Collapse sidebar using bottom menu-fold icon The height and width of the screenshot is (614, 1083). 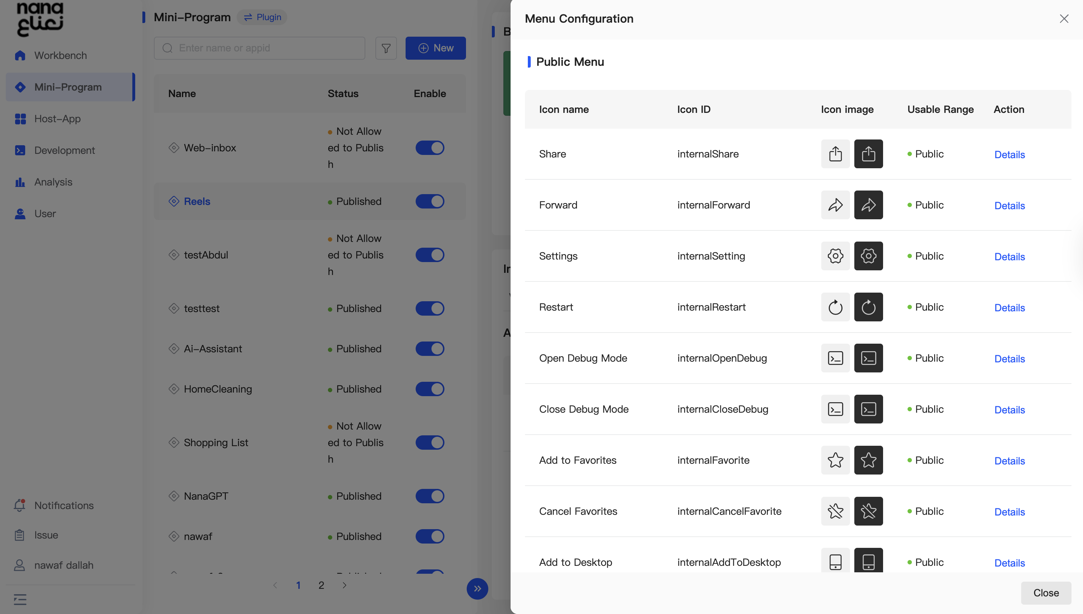pos(20,599)
